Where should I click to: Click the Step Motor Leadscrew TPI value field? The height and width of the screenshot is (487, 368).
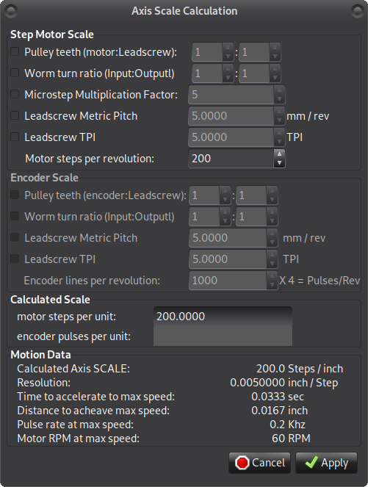click(x=231, y=137)
